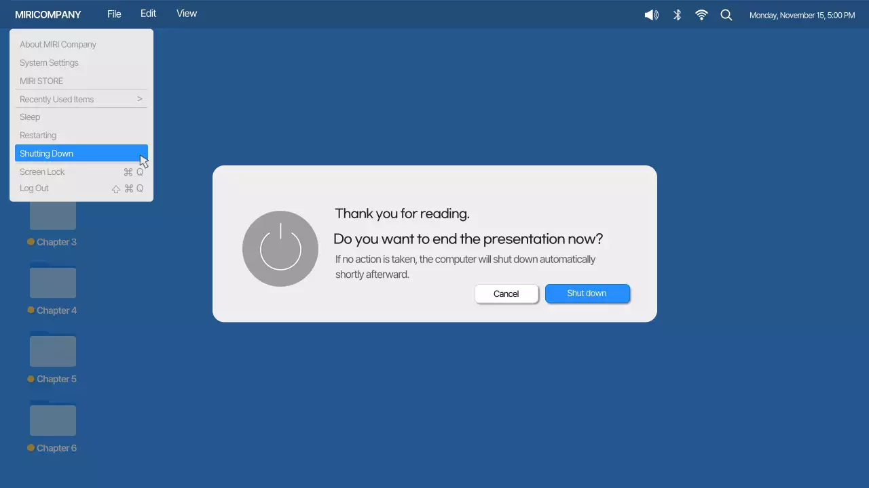Screen dimensions: 869x488
Task: Click the date and time display
Action: click(x=802, y=15)
